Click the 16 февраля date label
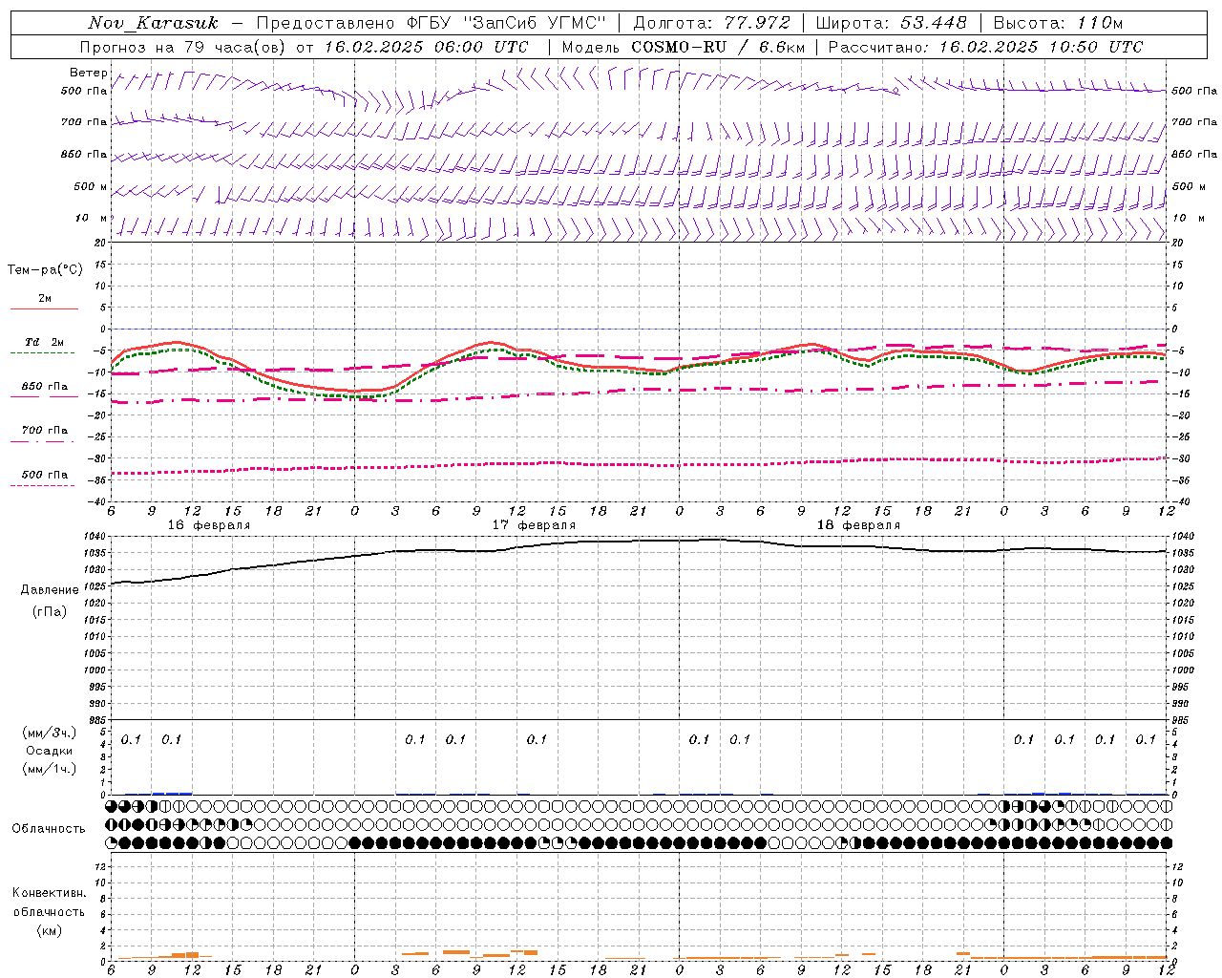Screen dimensions: 1222x978 [209, 525]
